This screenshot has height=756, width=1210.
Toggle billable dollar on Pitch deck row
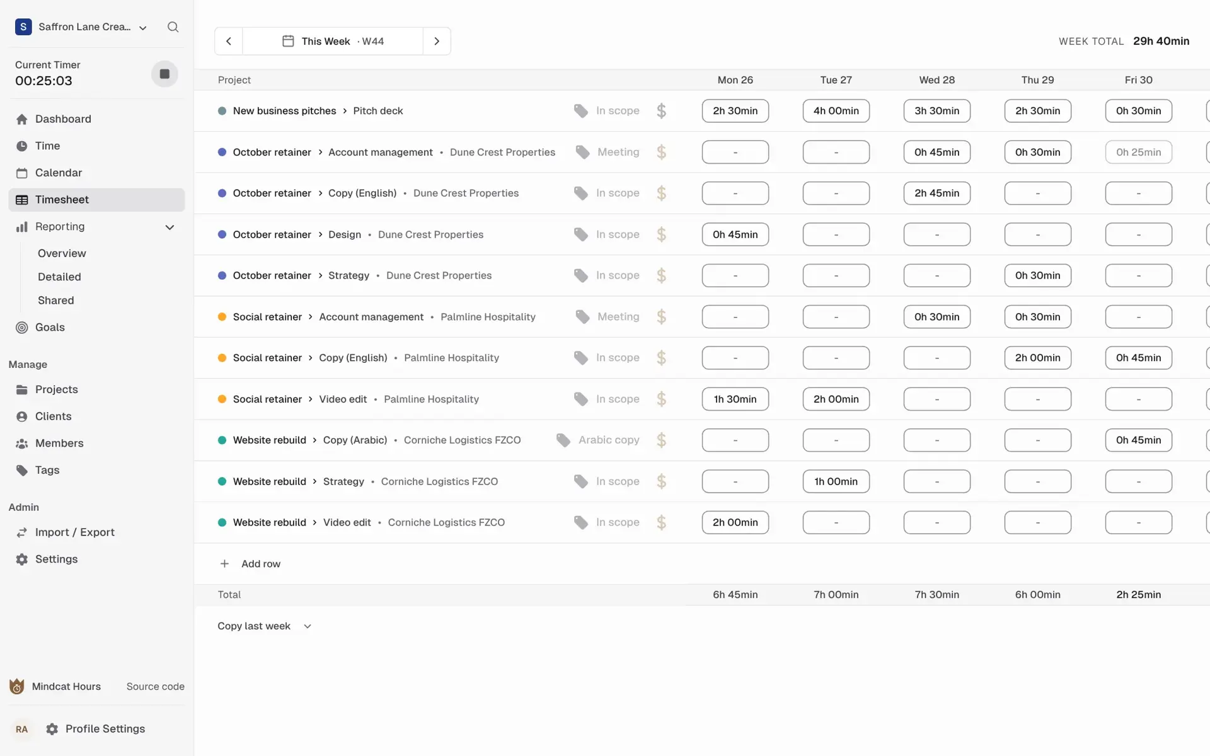[x=661, y=111]
